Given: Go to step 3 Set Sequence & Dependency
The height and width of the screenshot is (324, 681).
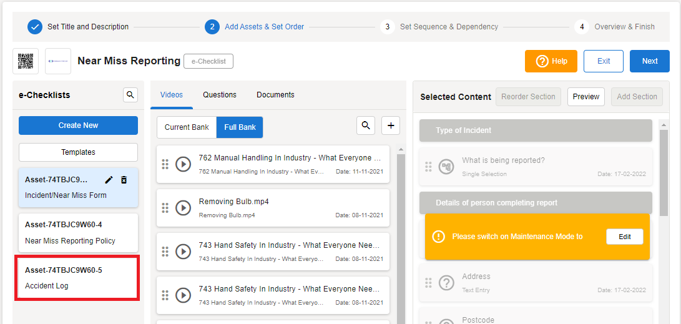Looking at the screenshot, I should (x=448, y=27).
